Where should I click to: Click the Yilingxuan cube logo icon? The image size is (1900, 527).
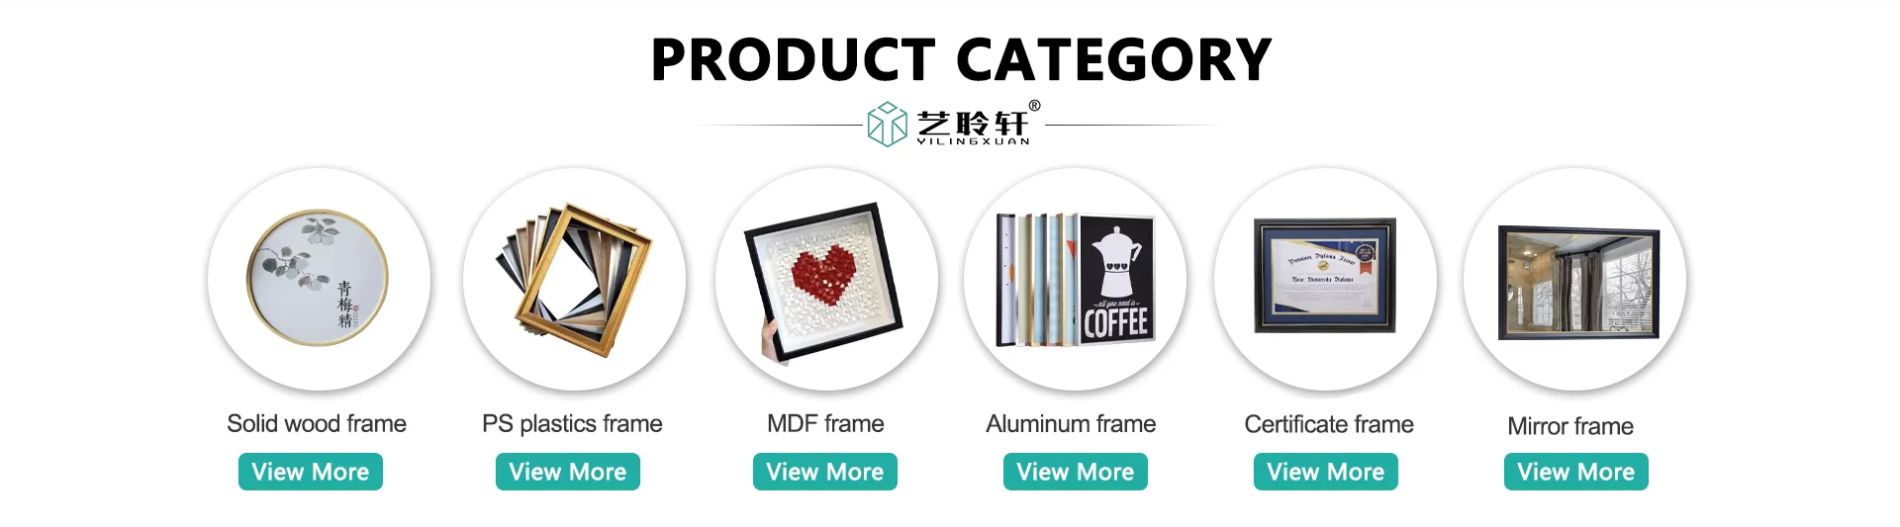887,125
